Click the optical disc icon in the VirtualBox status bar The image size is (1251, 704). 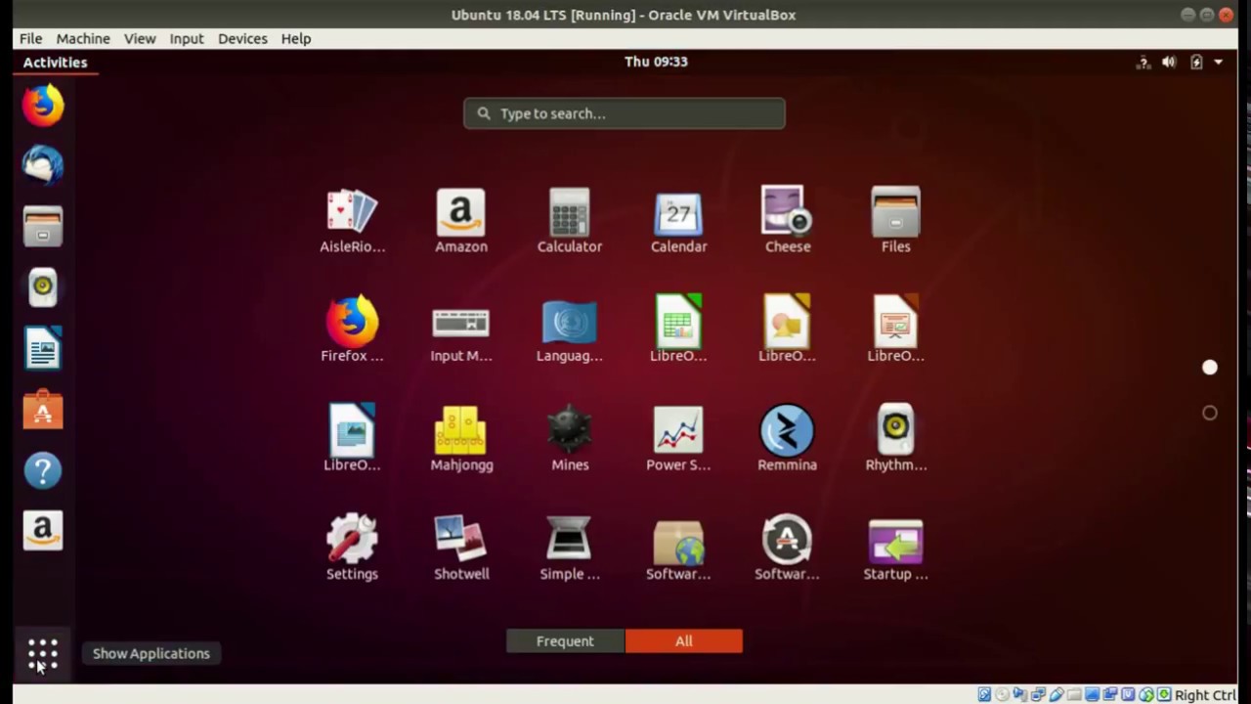pos(1002,694)
